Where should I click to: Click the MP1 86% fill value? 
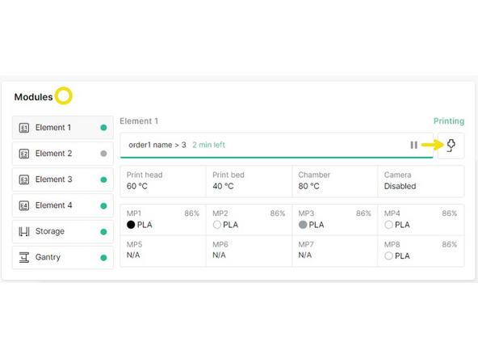(x=191, y=213)
